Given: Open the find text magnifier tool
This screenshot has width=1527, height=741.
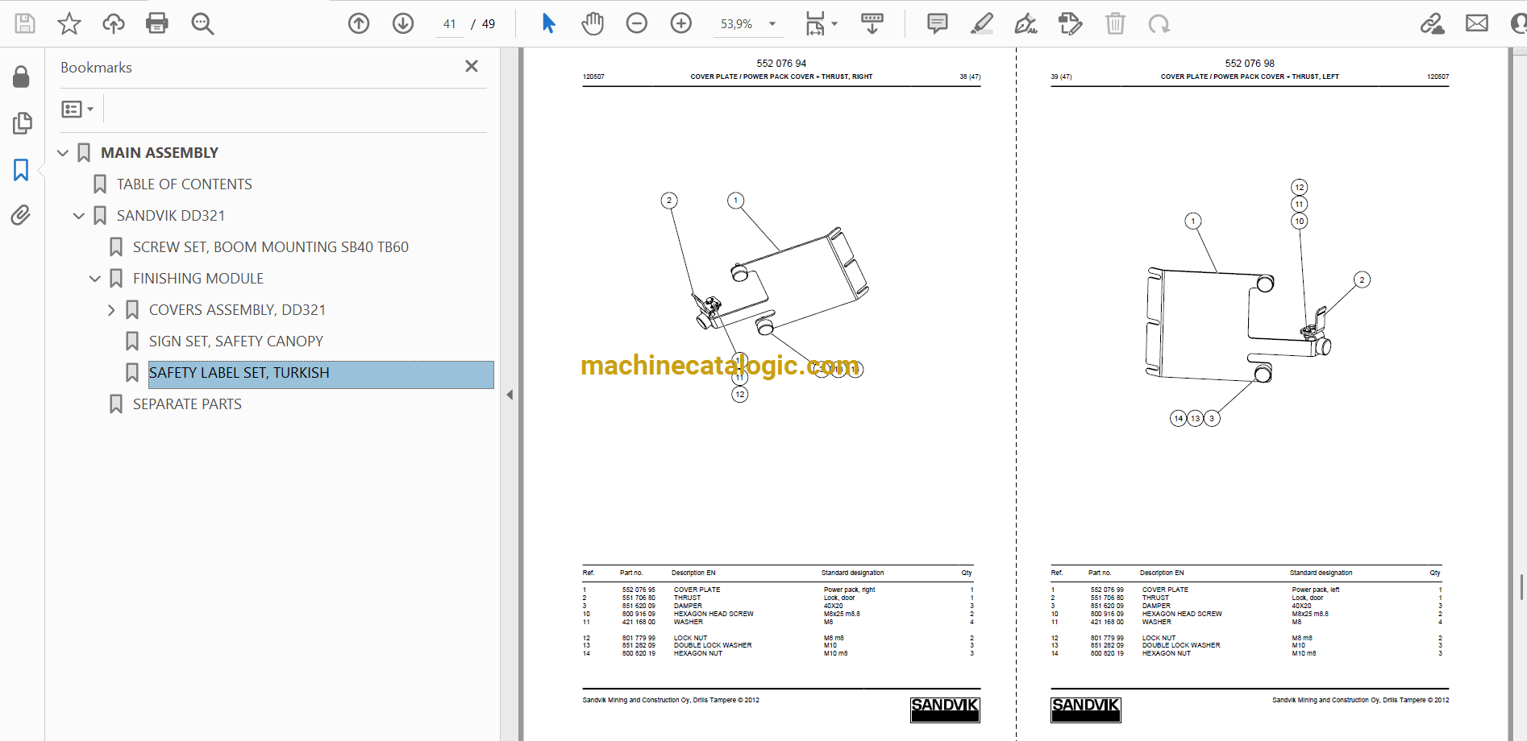Looking at the screenshot, I should [x=202, y=23].
